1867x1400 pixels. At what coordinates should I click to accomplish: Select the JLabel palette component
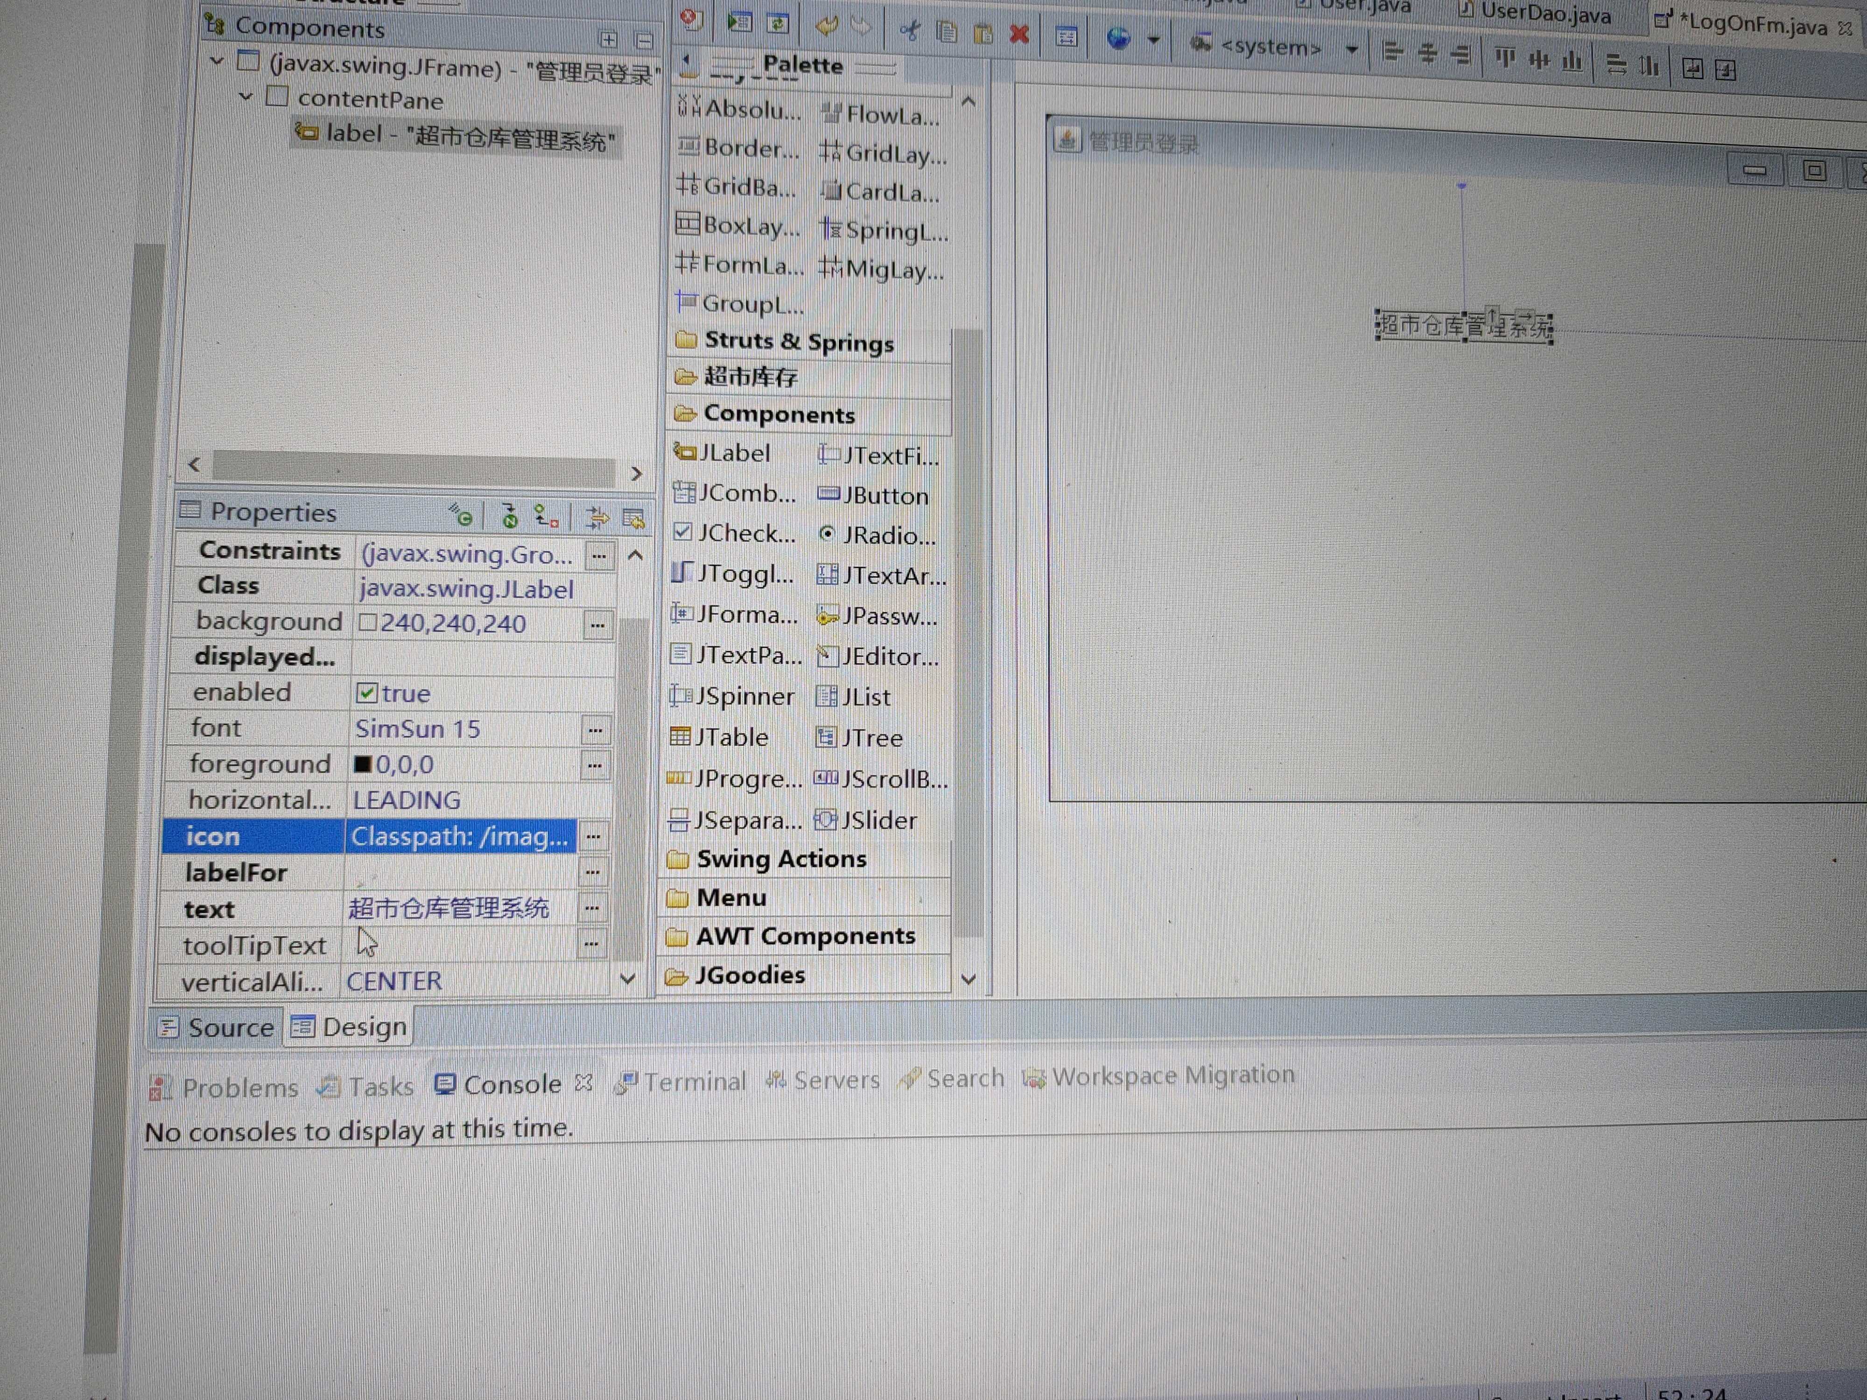pos(723,454)
